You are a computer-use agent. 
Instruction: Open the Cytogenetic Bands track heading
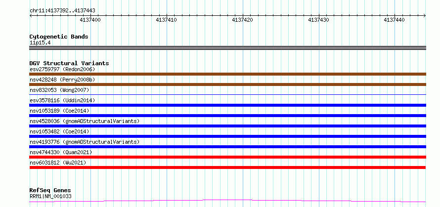click(59, 37)
